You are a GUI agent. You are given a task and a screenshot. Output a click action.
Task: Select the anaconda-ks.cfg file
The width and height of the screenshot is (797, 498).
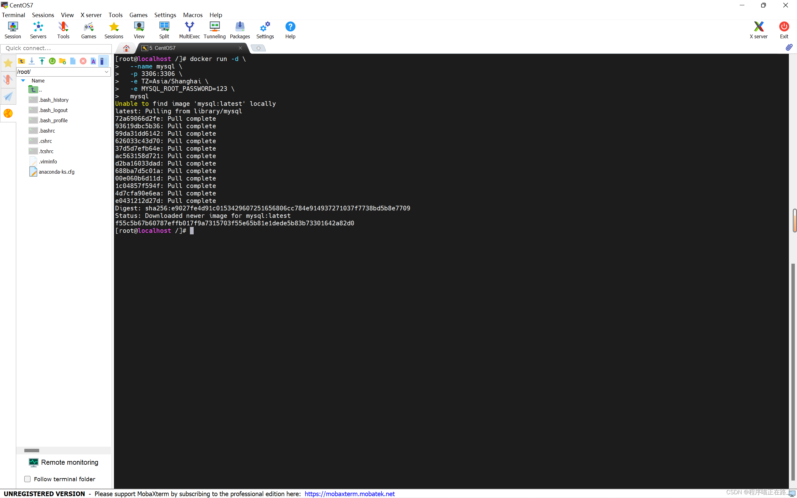(x=56, y=171)
